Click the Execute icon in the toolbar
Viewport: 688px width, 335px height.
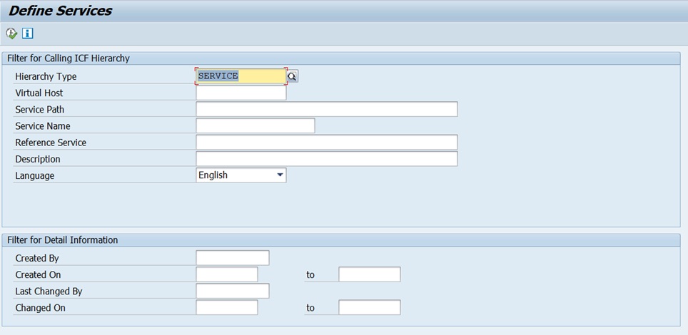point(11,33)
